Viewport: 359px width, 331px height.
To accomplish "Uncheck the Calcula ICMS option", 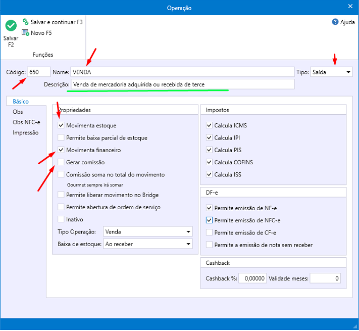I will tap(210, 125).
